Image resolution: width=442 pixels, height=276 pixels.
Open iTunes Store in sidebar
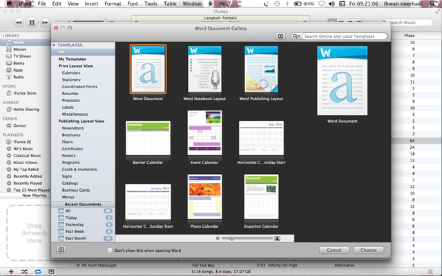[x=25, y=93]
